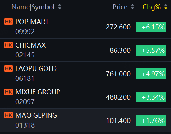Click MAO GEPING symbol code 01318
This screenshot has height=134, width=171.
pos(25,125)
